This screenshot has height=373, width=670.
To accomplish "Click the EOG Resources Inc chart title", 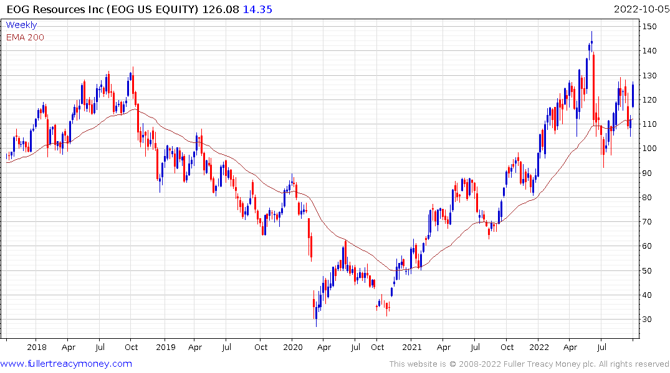I will point(103,9).
